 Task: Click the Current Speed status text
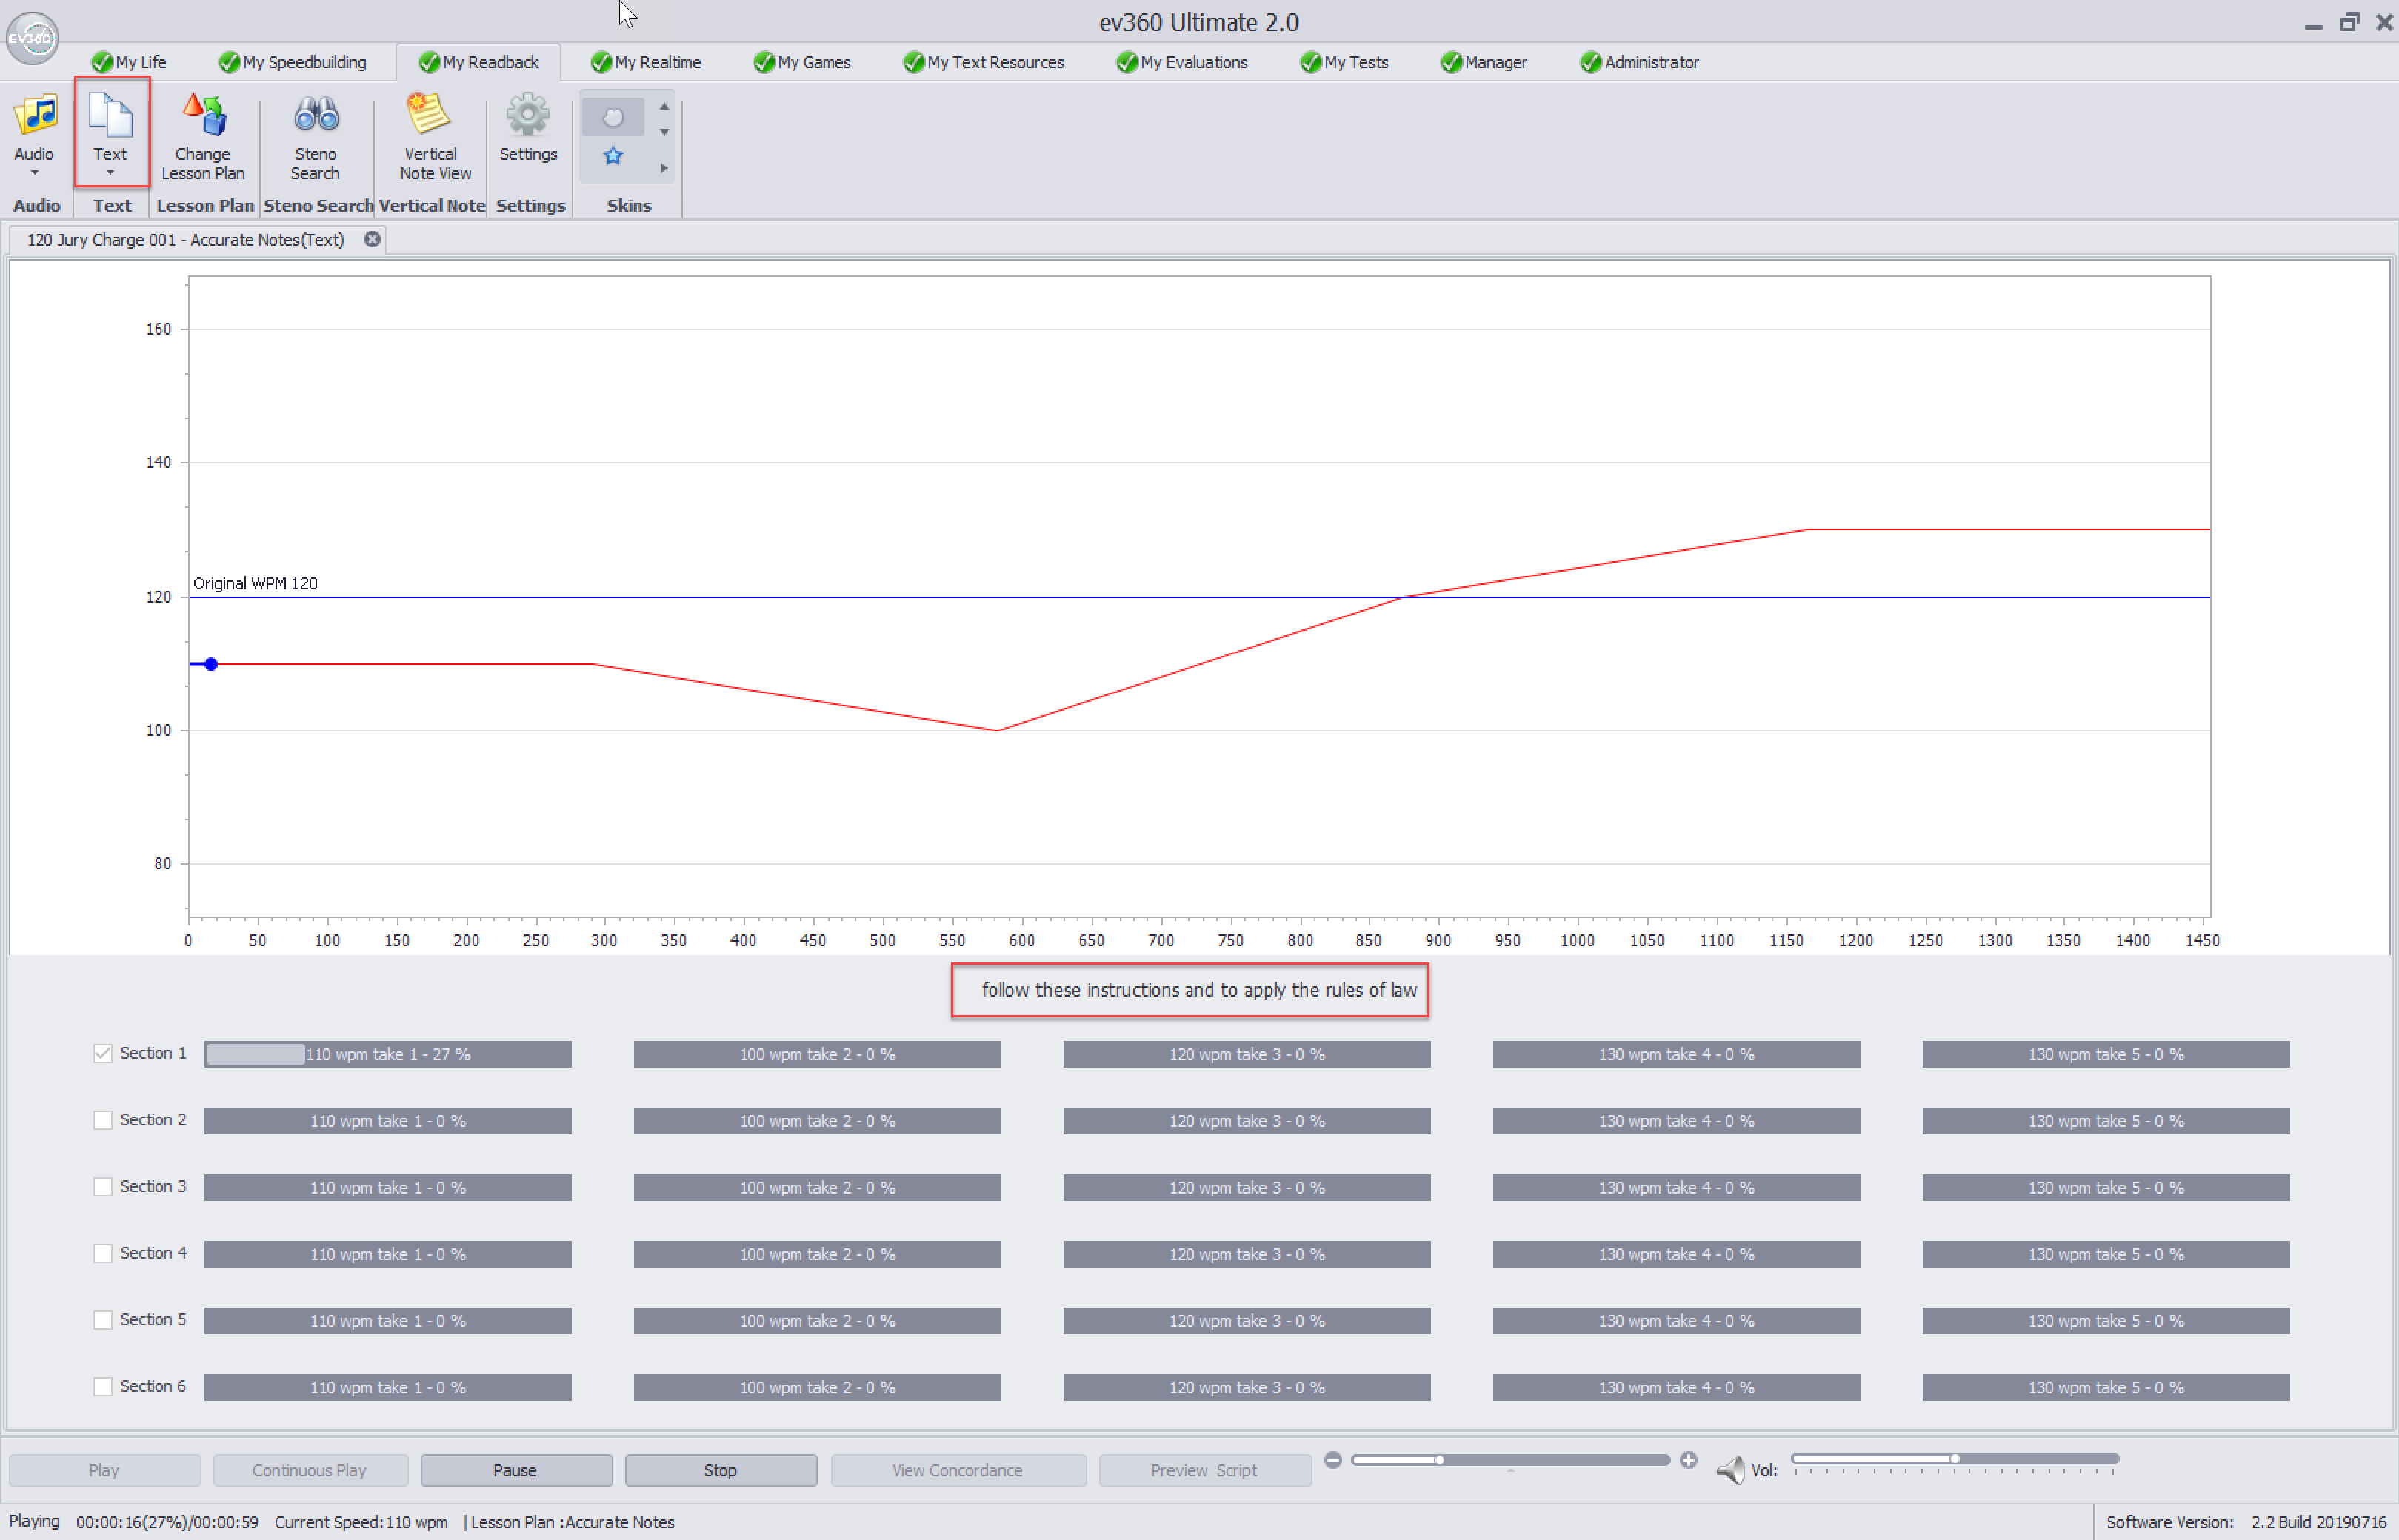pos(361,1522)
